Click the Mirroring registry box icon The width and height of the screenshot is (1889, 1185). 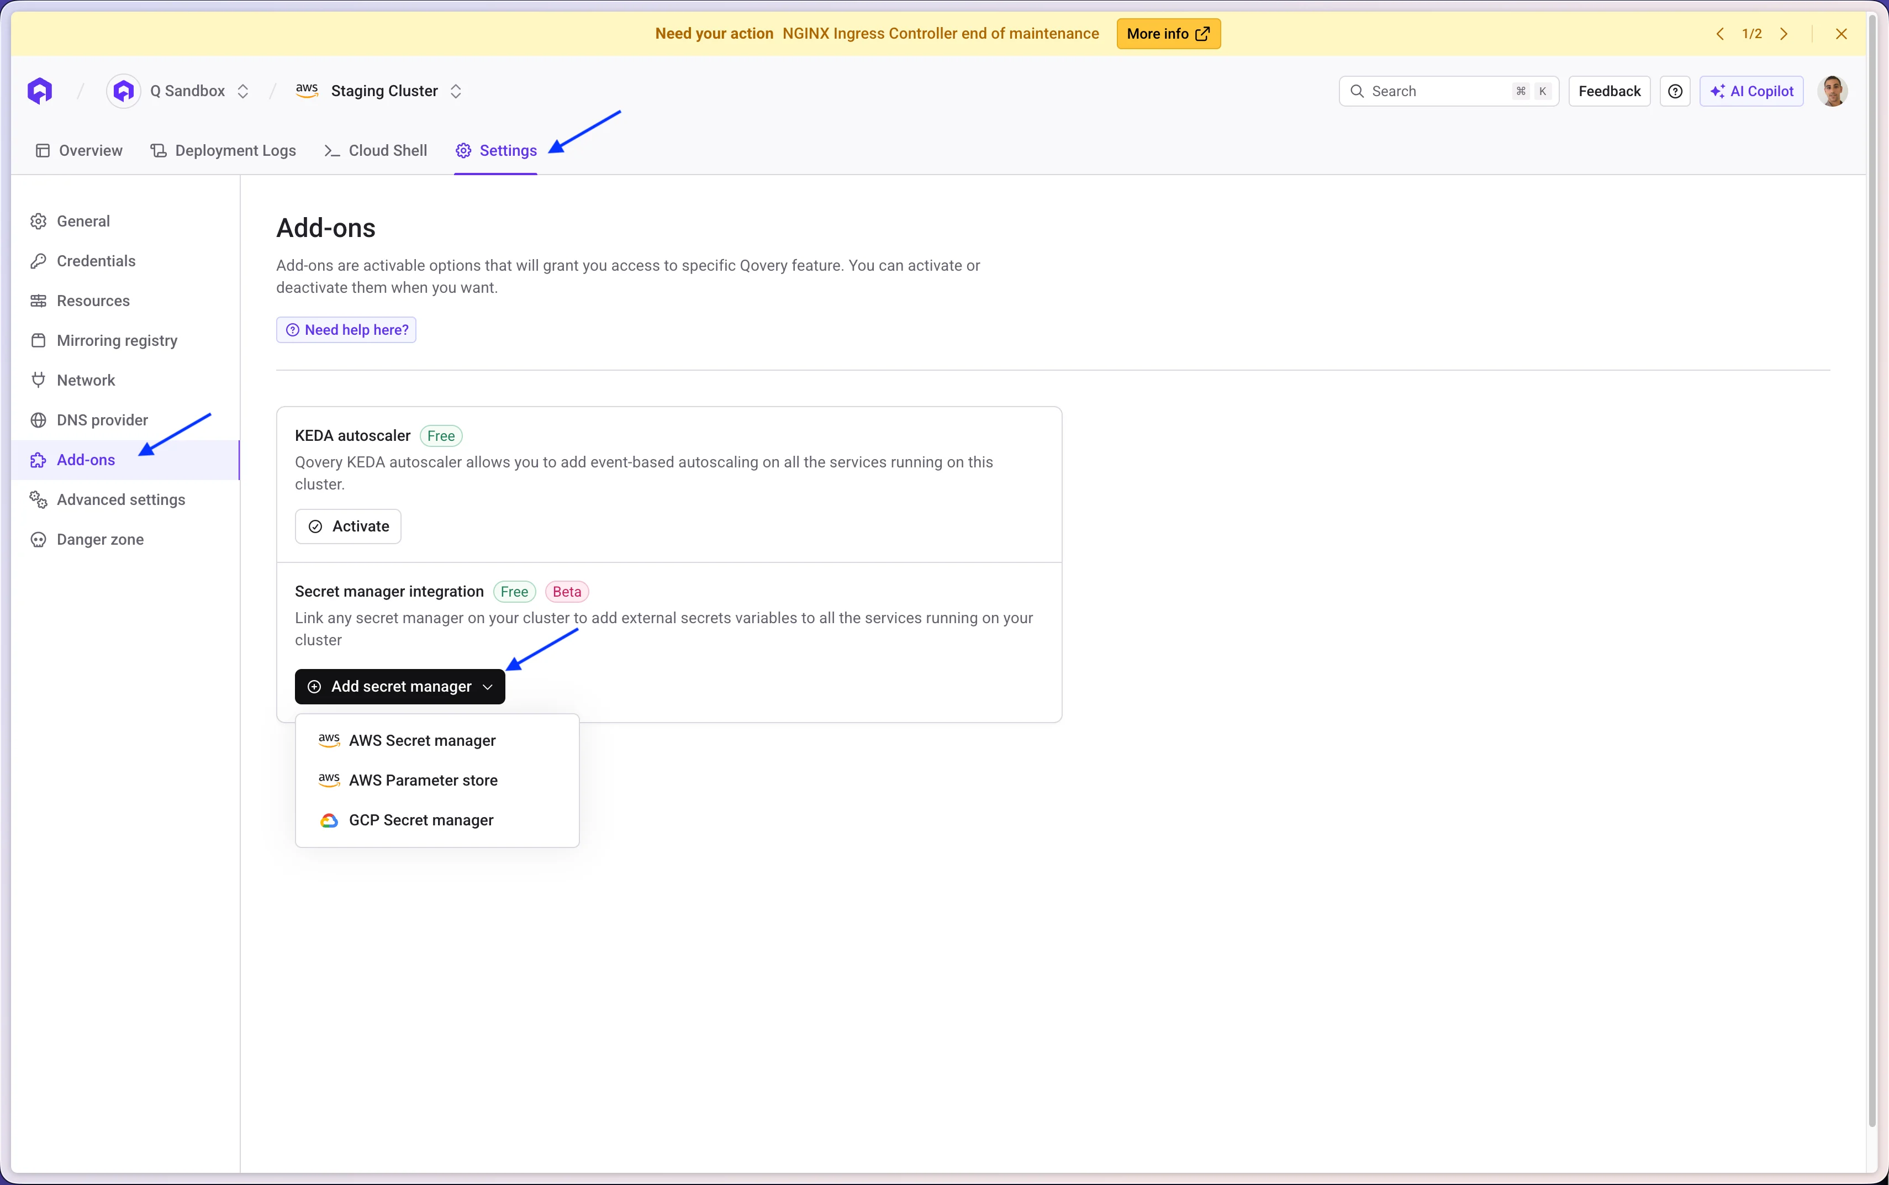click(x=39, y=340)
